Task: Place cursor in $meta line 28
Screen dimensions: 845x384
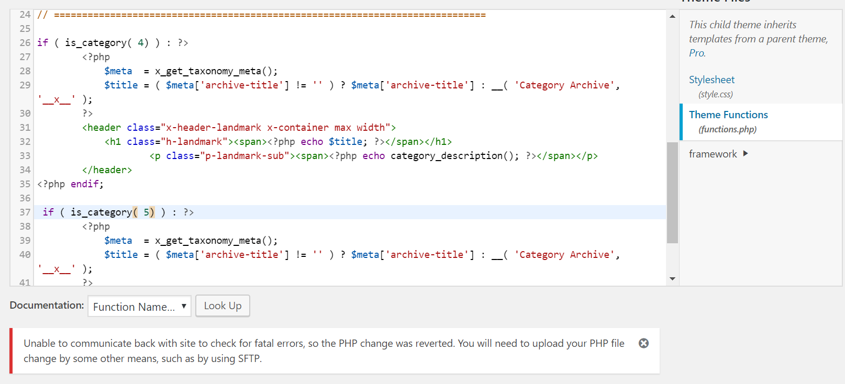Action: tap(118, 71)
